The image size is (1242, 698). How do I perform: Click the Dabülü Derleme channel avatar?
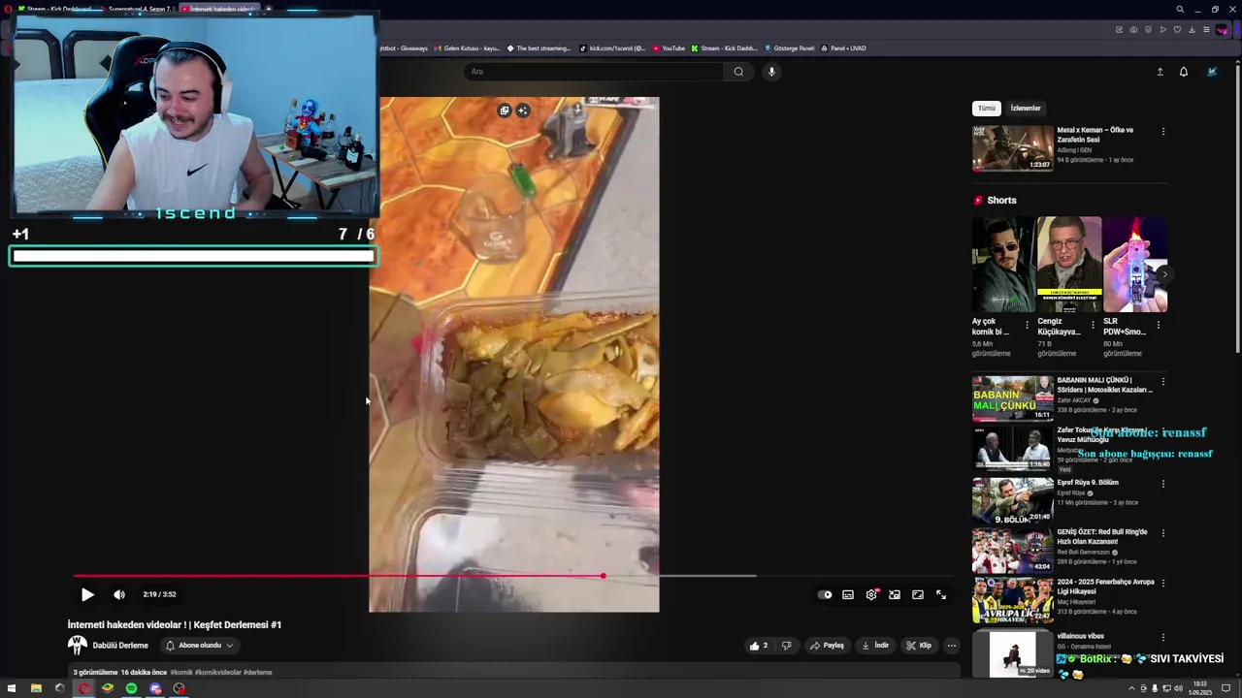point(78,646)
